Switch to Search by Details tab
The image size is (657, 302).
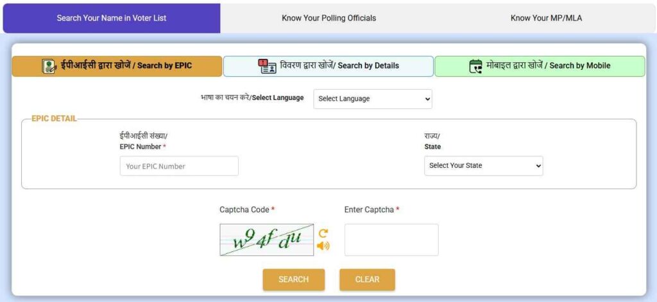pos(328,66)
